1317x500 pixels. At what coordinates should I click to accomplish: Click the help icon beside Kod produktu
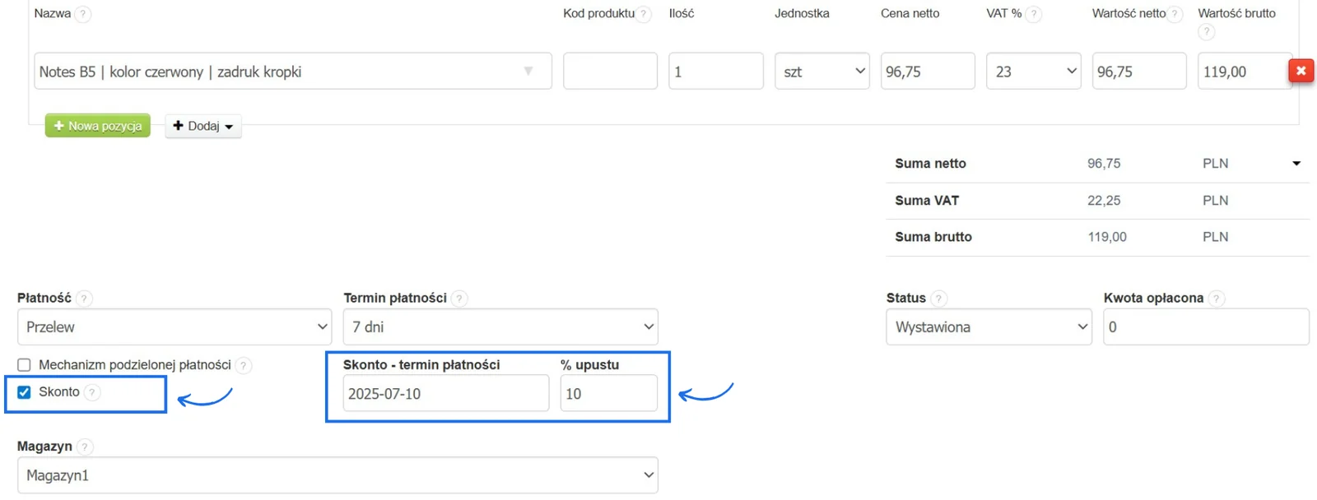pos(644,14)
